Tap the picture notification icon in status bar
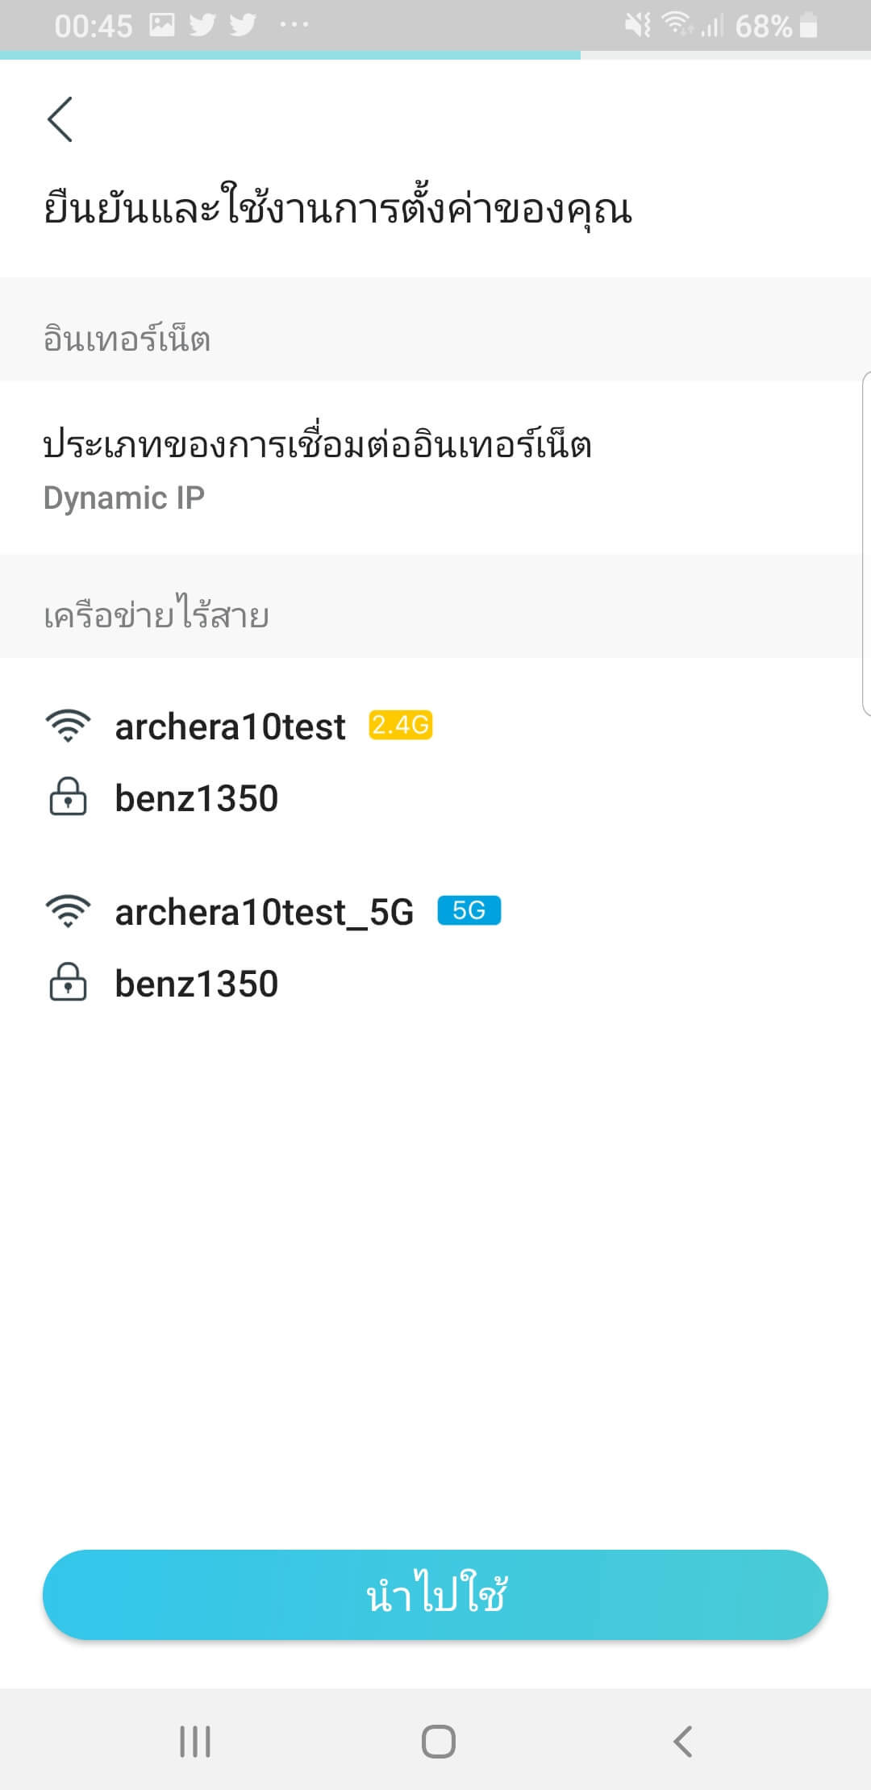Viewport: 871px width, 1790px height. (x=162, y=25)
